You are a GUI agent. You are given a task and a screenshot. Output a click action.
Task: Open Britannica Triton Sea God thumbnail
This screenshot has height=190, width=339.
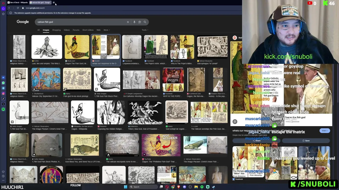point(145,112)
